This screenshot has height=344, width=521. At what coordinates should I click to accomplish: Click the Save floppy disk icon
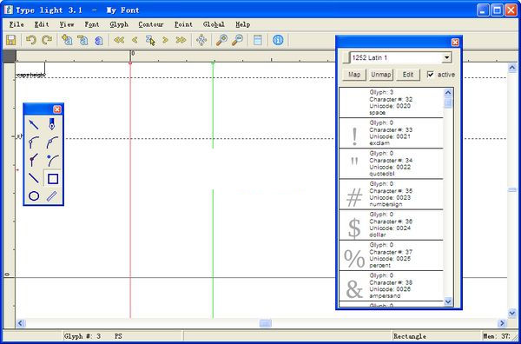tap(11, 40)
